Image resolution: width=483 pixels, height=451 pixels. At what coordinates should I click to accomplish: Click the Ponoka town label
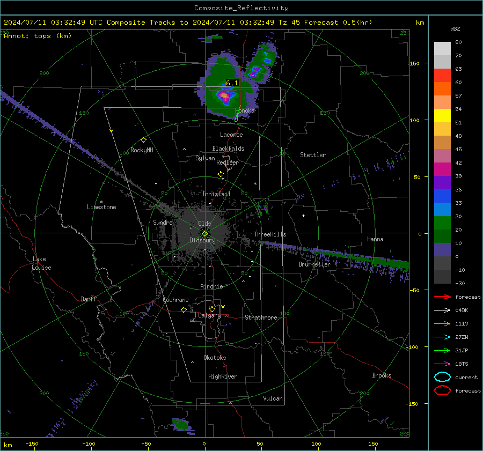[245, 110]
